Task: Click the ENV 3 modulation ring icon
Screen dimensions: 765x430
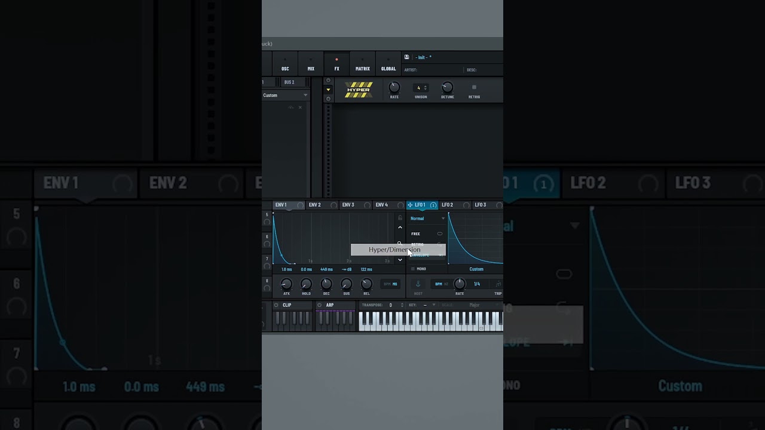Action: 367,205
